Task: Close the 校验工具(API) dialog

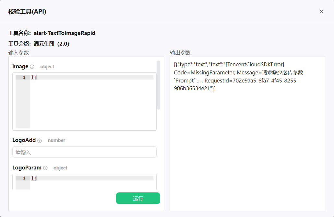Action: pos(321,12)
